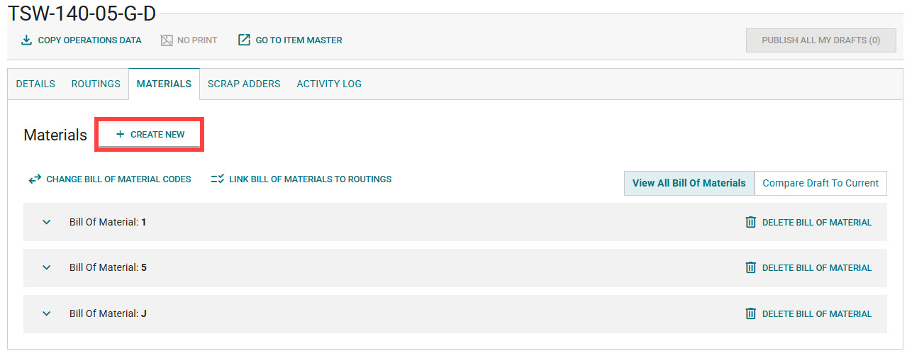Click Publish All My Drafts button
The image size is (907, 356).
[x=820, y=40]
